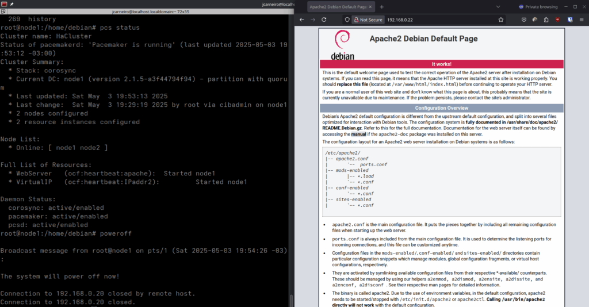The height and width of the screenshot is (307, 589).
Task: Click the 'poweroff' command line in terminal
Action: point(116,233)
